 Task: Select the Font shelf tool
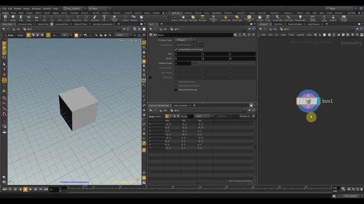tap(104, 18)
